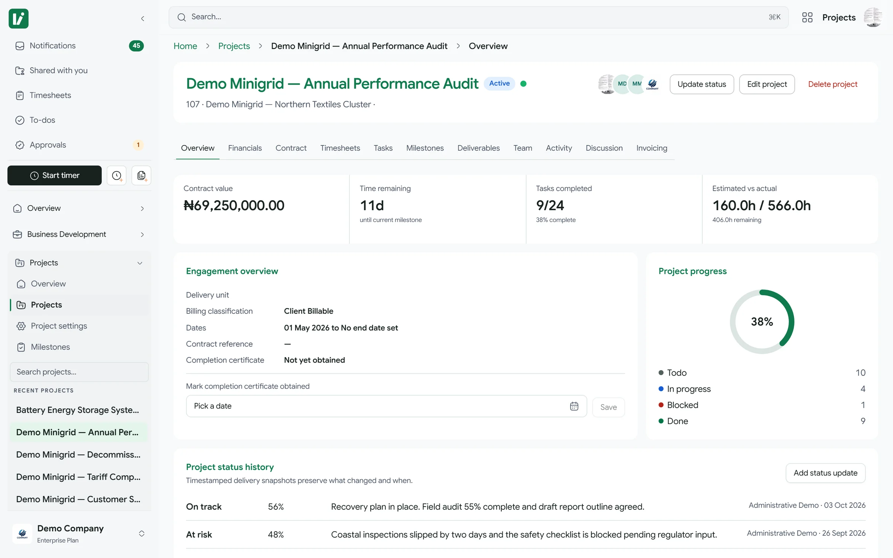This screenshot has width=893, height=558.
Task: Click the notifications count badge 45
Action: tap(136, 46)
